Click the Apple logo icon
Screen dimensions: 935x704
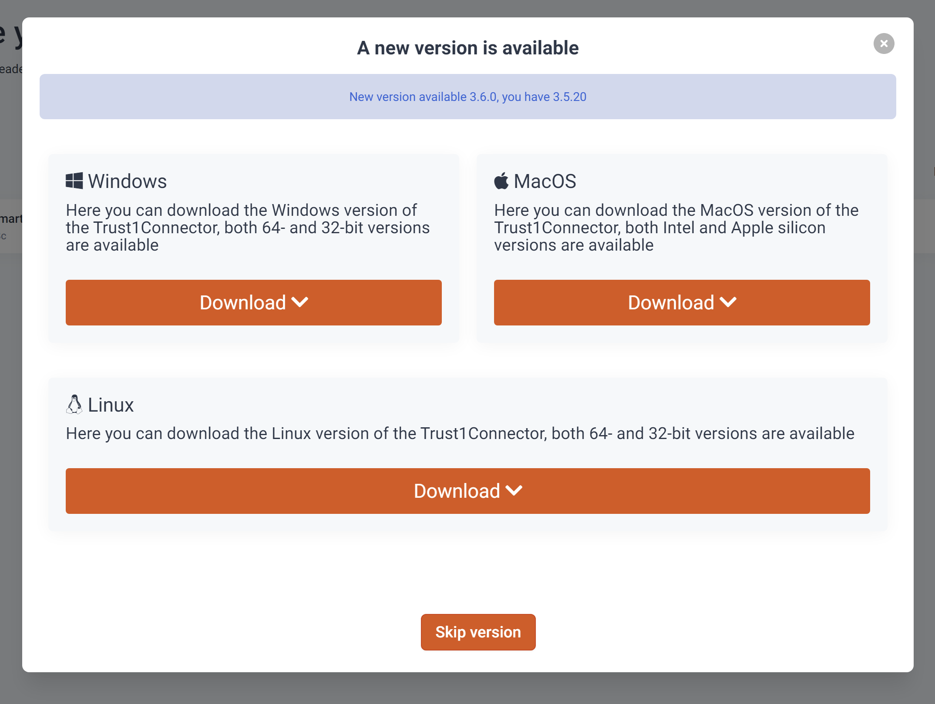coord(501,181)
